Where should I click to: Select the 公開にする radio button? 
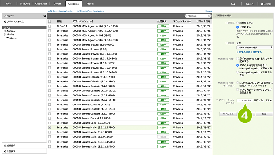(x=238, y=27)
